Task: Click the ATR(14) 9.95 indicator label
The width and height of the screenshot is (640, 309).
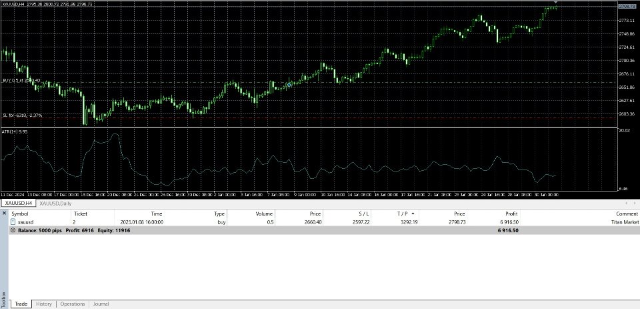Action: point(15,131)
